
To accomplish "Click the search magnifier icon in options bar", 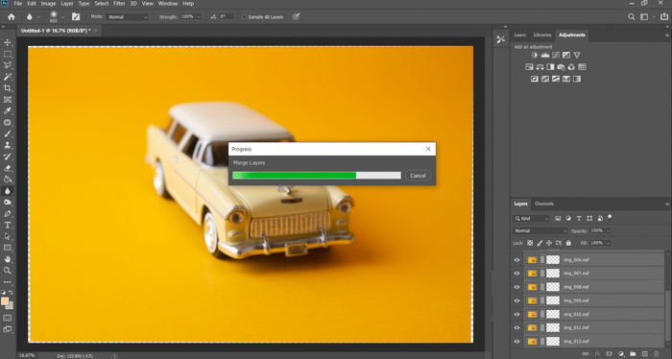I will coord(632,17).
